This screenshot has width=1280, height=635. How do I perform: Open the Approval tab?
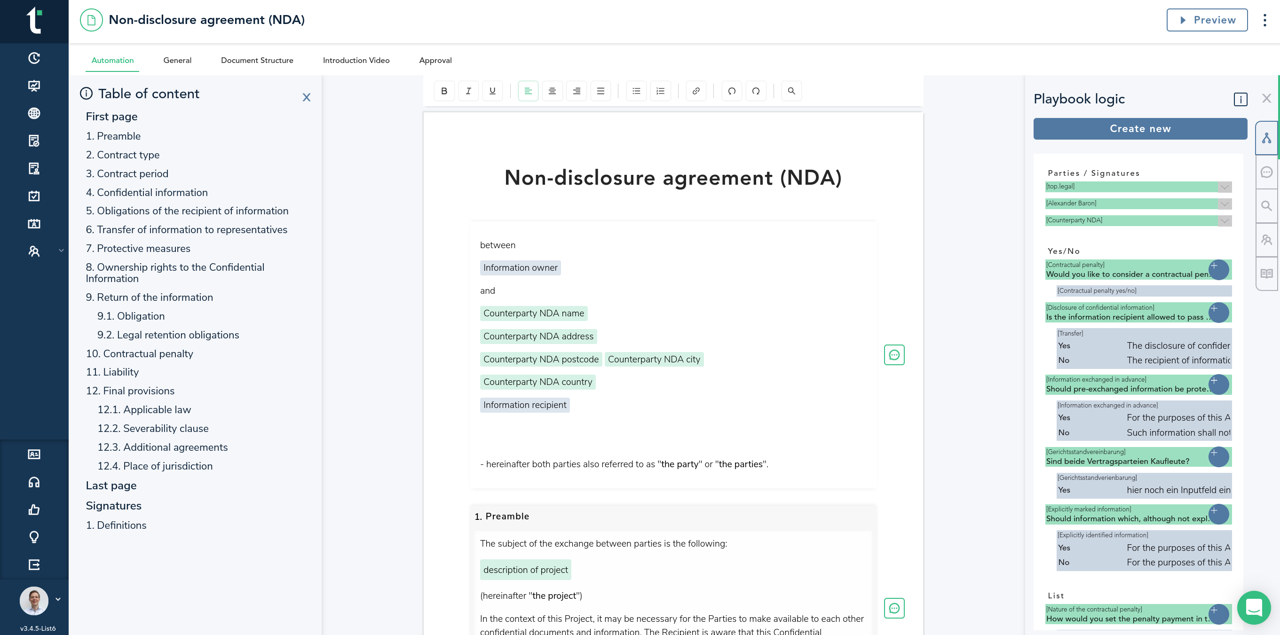click(x=435, y=60)
